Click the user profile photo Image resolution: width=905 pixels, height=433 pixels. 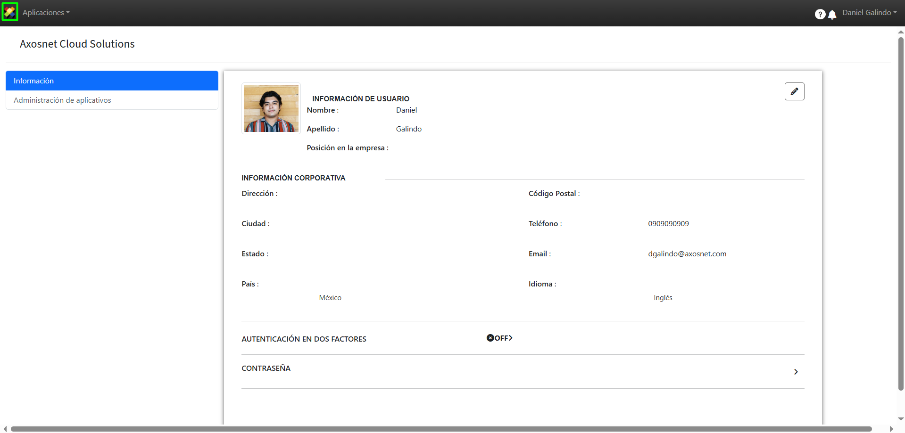coord(271,108)
